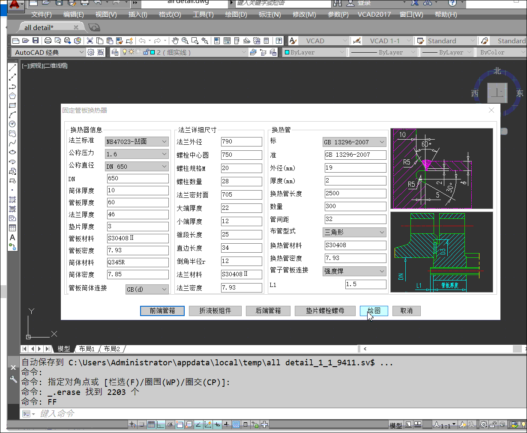
Task: Expand the 布管型式 三角形 dropdown
Action: pyautogui.click(x=354, y=232)
